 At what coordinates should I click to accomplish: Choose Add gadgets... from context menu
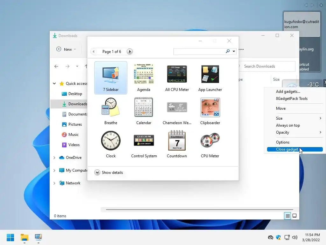(x=288, y=92)
